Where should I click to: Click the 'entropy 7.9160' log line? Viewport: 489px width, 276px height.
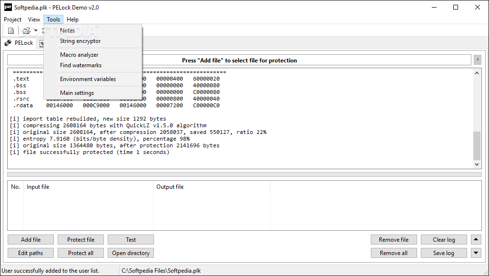(x=100, y=139)
